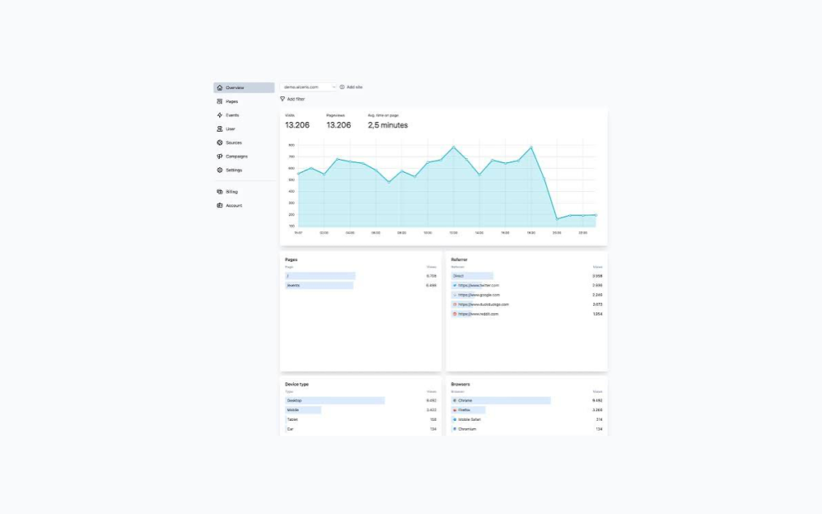Go to the Pages section
Screen dimensions: 822x514
point(244,101)
